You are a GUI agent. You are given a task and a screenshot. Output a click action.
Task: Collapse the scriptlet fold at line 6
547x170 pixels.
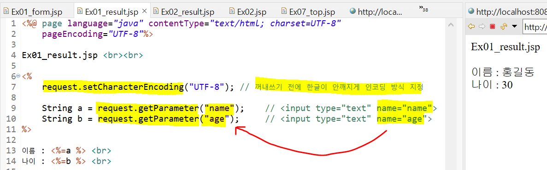click(18, 76)
